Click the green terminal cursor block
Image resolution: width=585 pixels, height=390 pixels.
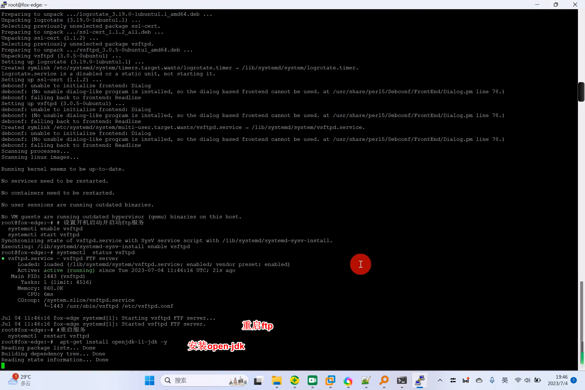3,366
